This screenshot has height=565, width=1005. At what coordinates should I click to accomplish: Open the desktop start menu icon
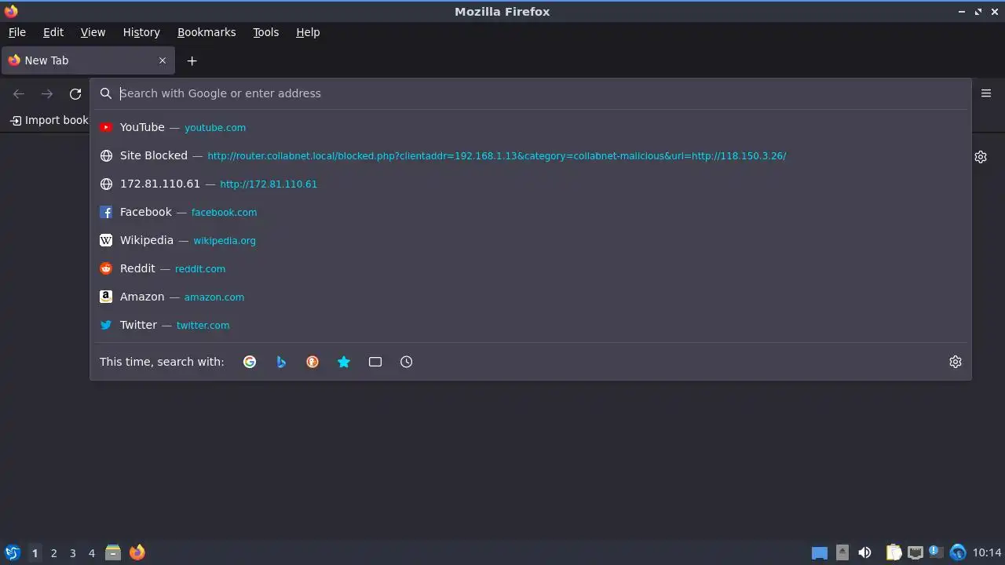coord(13,552)
